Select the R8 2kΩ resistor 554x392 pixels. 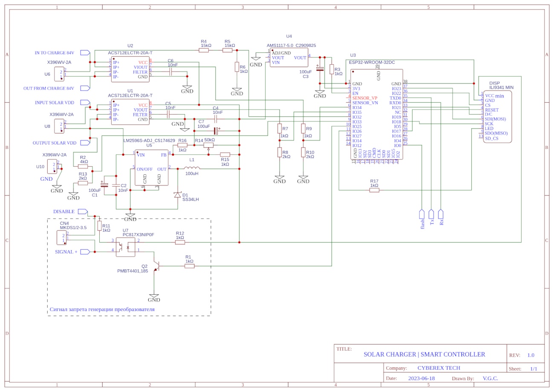(x=280, y=152)
